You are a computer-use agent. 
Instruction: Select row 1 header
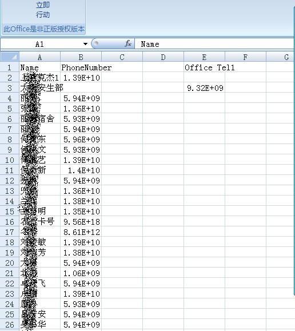10,67
